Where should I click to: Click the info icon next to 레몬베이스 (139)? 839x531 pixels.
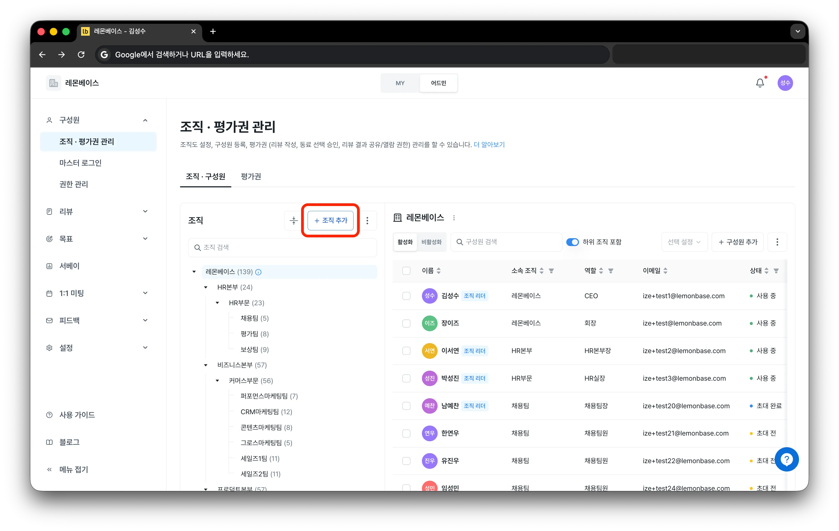(x=258, y=272)
